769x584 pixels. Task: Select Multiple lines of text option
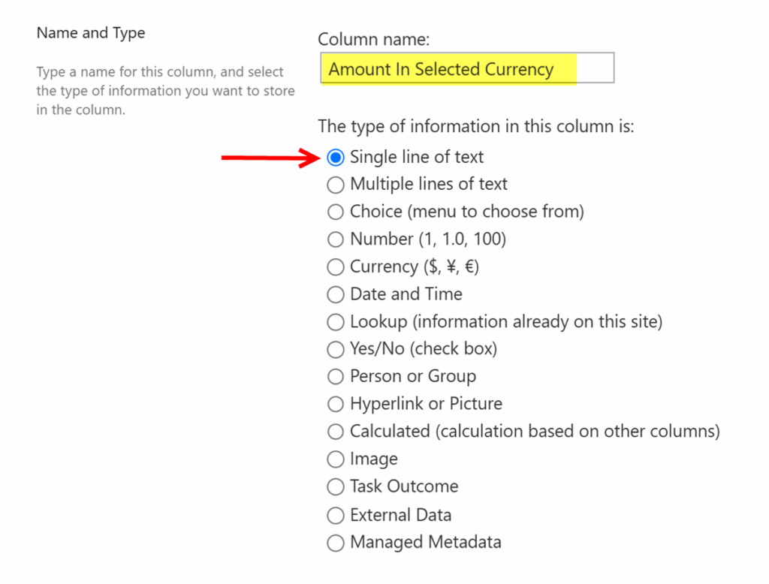point(336,185)
